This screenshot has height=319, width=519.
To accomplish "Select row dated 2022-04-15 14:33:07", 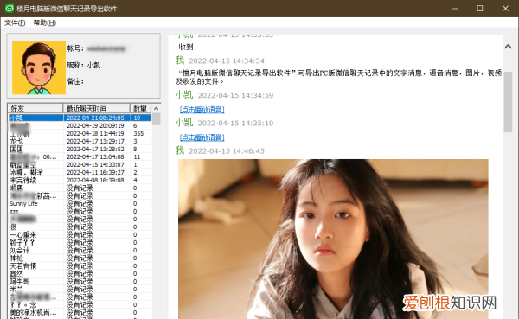I will pos(80,164).
